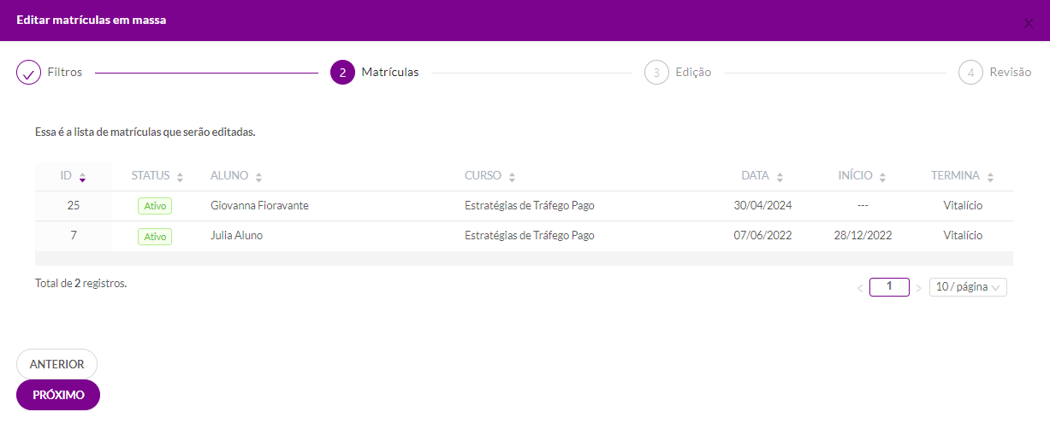This screenshot has width=1050, height=441.
Task: Click Vitalício in Giovanna Fioravante row
Action: (x=964, y=206)
